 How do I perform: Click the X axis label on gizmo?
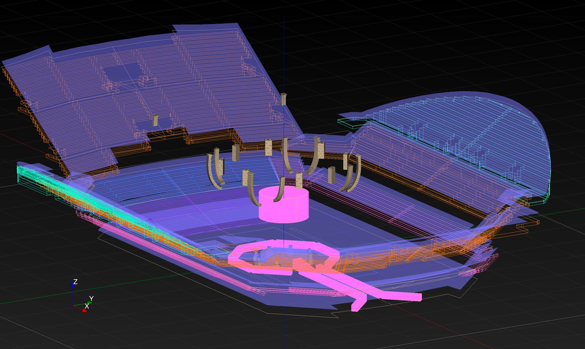pyautogui.click(x=87, y=306)
